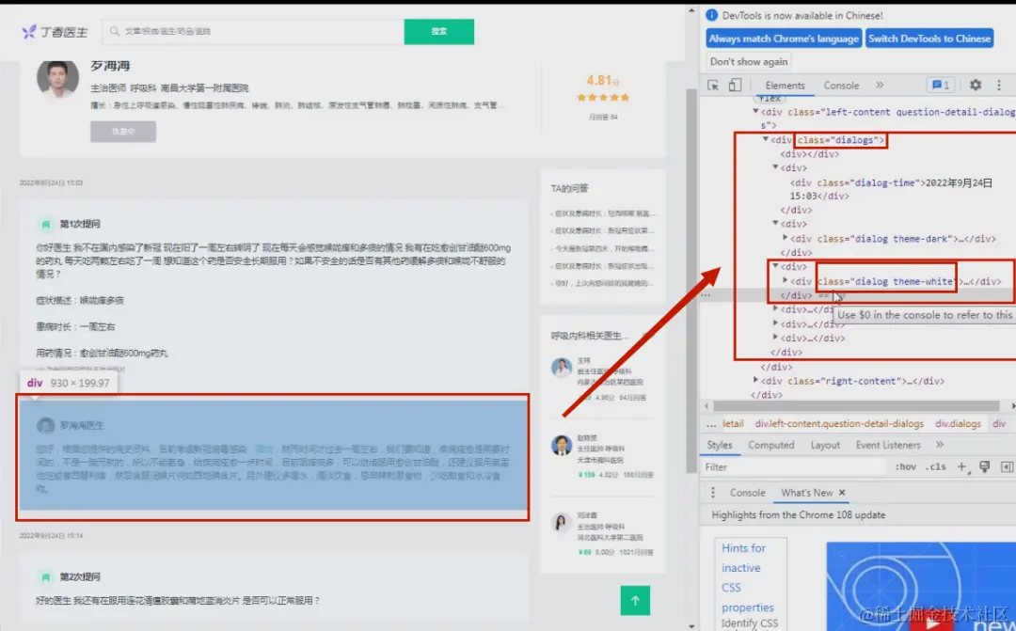Open 王炜 doctor avatar in related doctors
Viewport: 1016px width, 631px height.
pyautogui.click(x=561, y=368)
